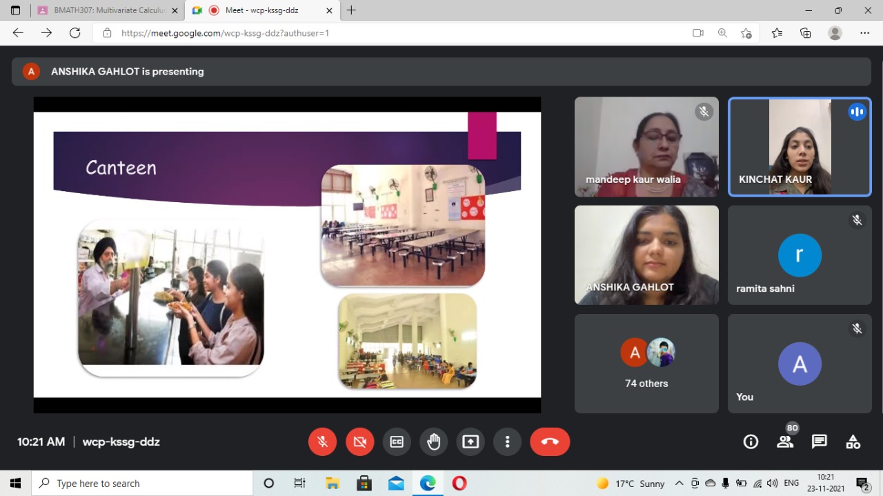Select the KINCHAT KAUR video tile
The width and height of the screenshot is (883, 496).
[x=800, y=147]
